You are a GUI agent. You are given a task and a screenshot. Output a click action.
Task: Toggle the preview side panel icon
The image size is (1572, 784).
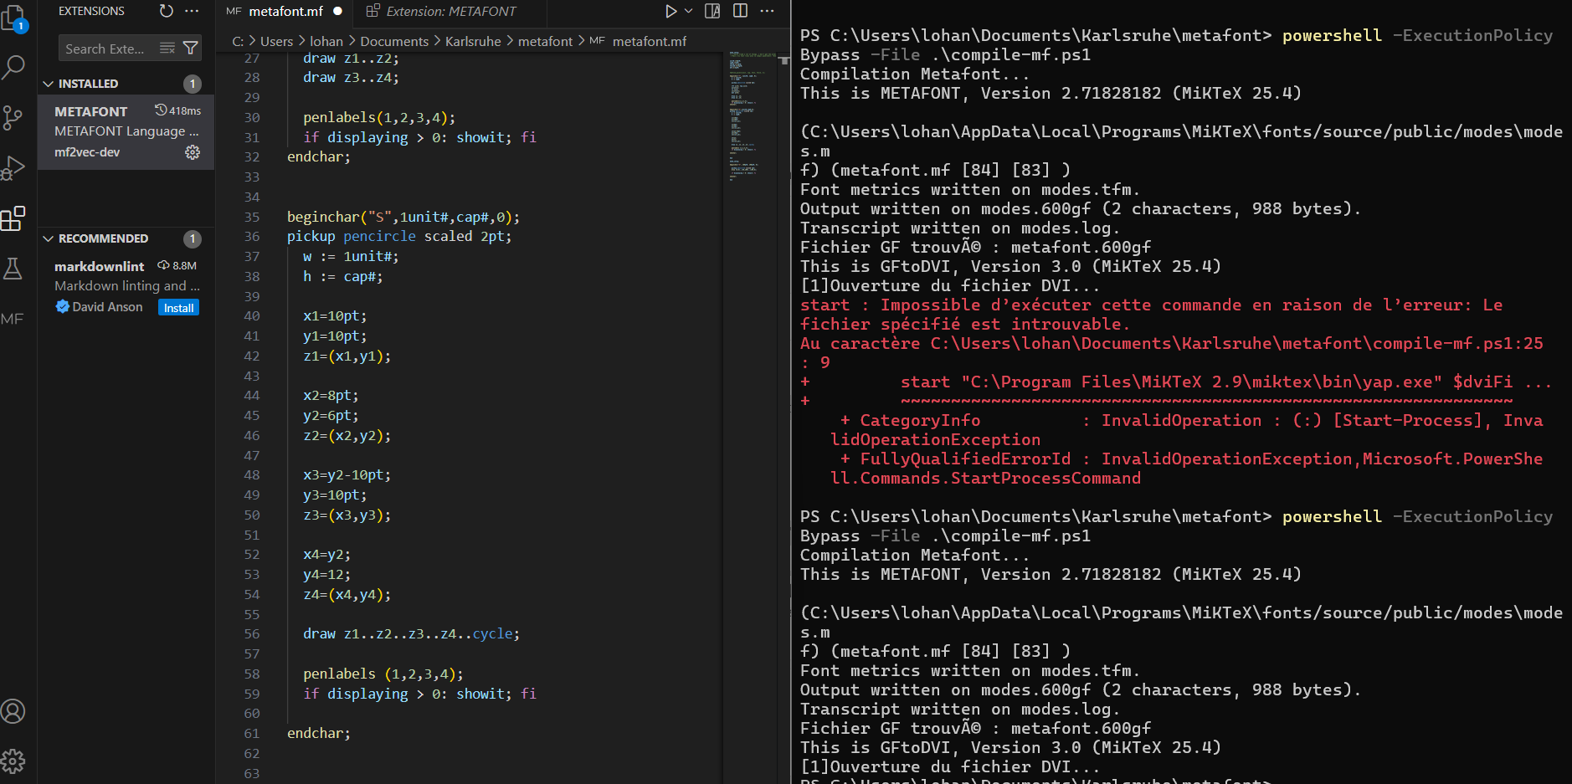pos(712,11)
